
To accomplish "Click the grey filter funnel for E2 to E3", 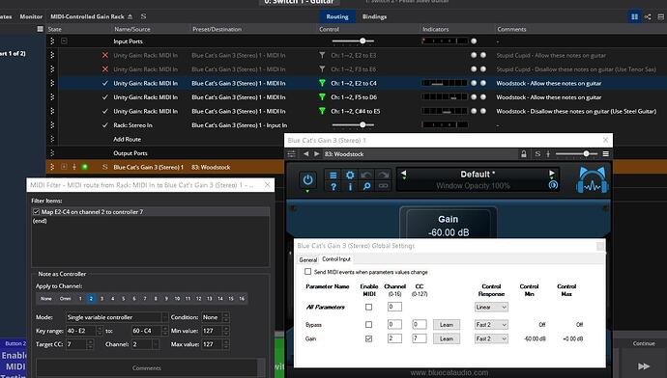I will coord(322,55).
